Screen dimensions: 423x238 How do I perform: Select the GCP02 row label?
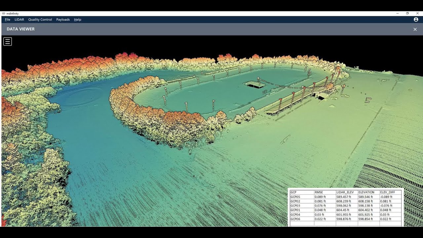pos(302,201)
